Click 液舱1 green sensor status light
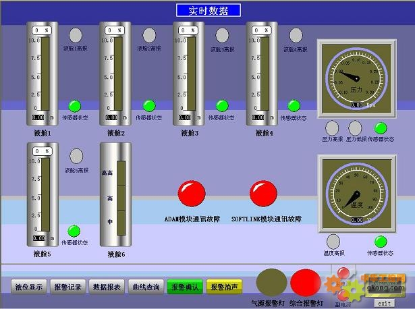This screenshot has width=415, height=309. (x=76, y=106)
